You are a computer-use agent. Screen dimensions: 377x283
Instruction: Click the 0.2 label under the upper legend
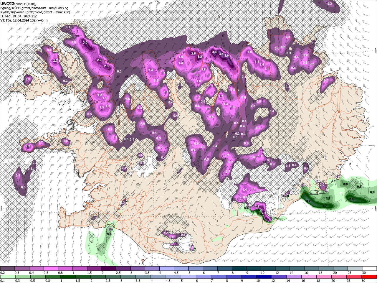tap(2, 273)
